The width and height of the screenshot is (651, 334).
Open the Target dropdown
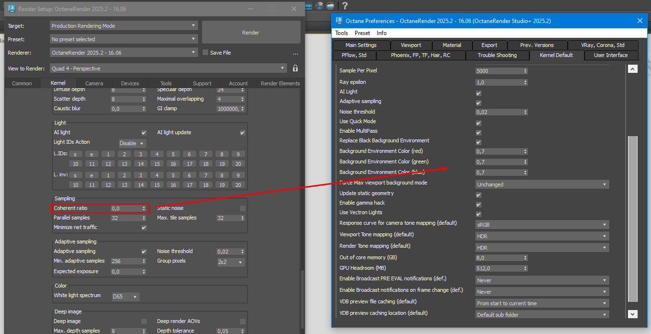123,26
